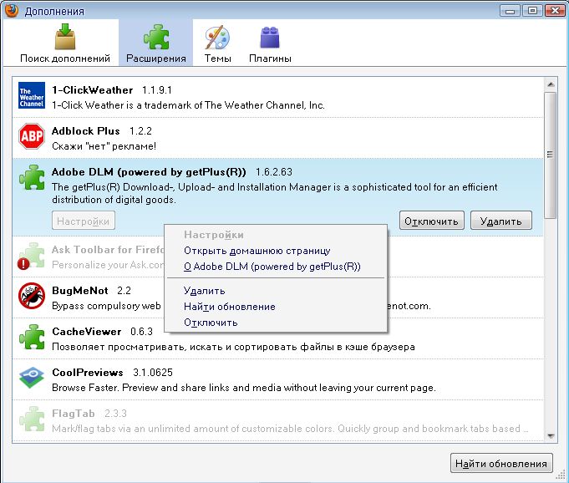Viewport: 569px width, 483px height.
Task: Choose Открыть домашнюю страницу from context menu
Action: [x=276, y=251]
